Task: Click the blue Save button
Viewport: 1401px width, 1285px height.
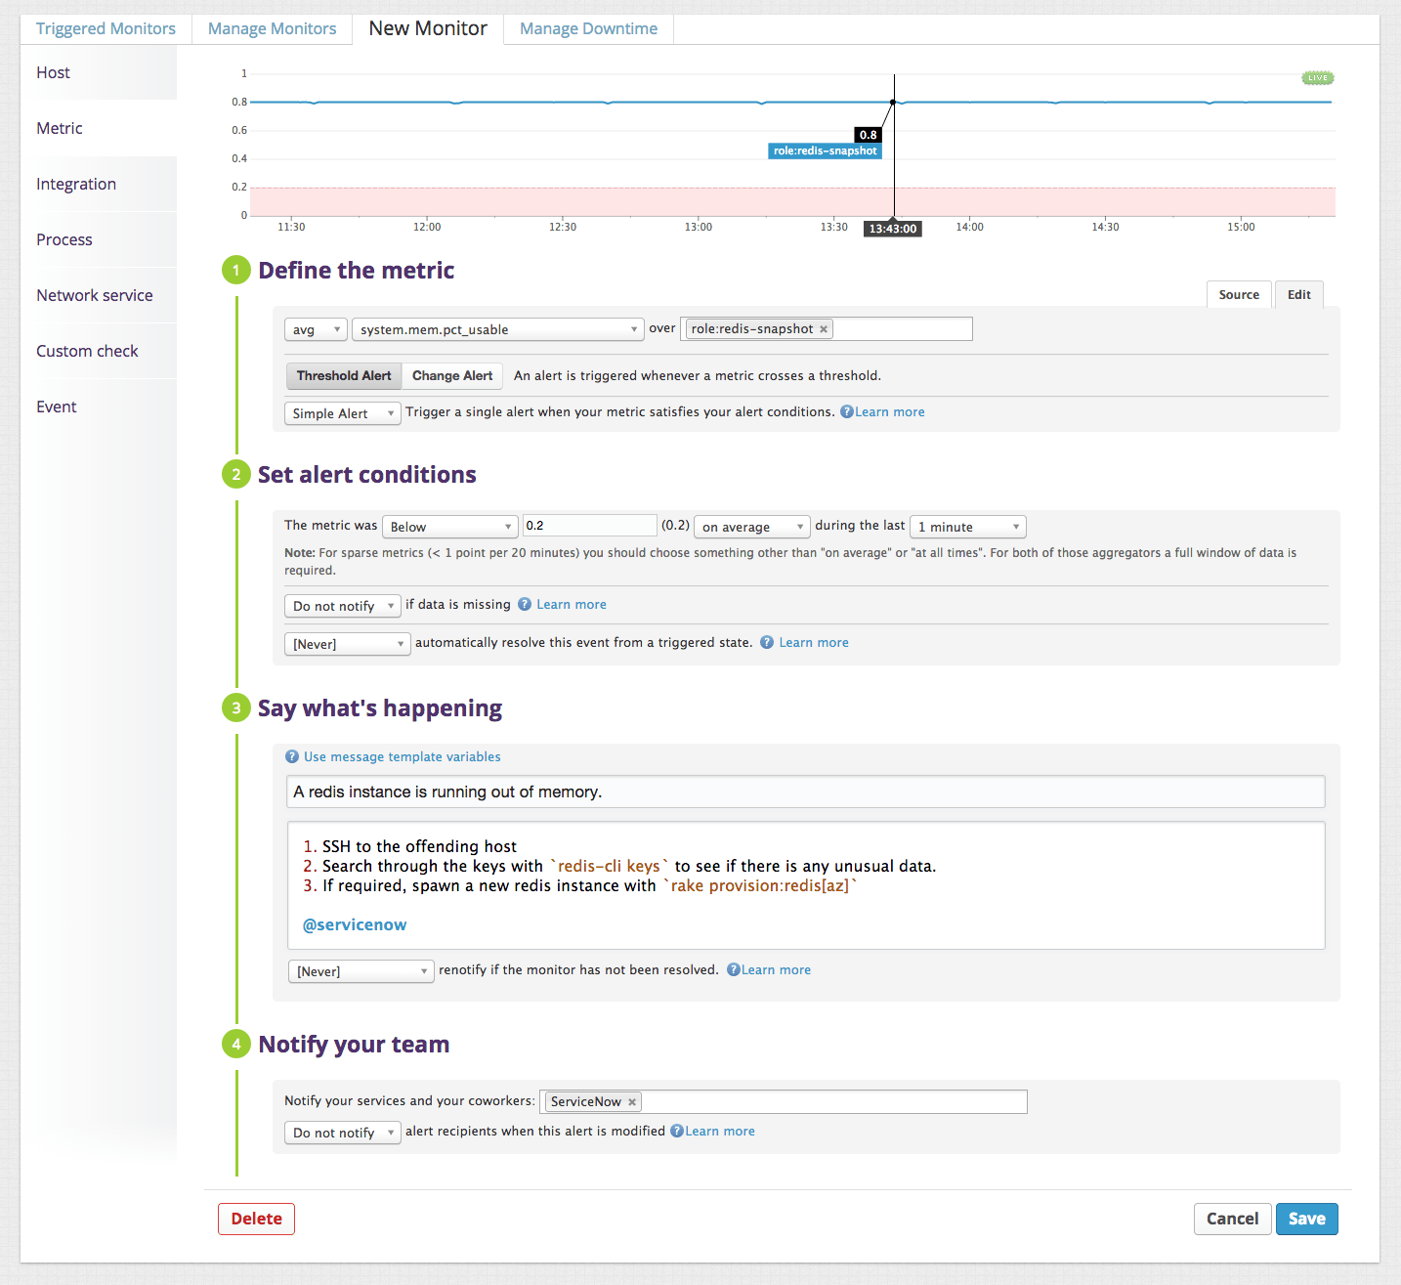Action: 1306,1219
